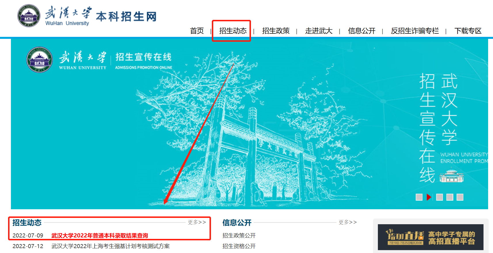Click the red play-arrow carousel indicator

429,197
